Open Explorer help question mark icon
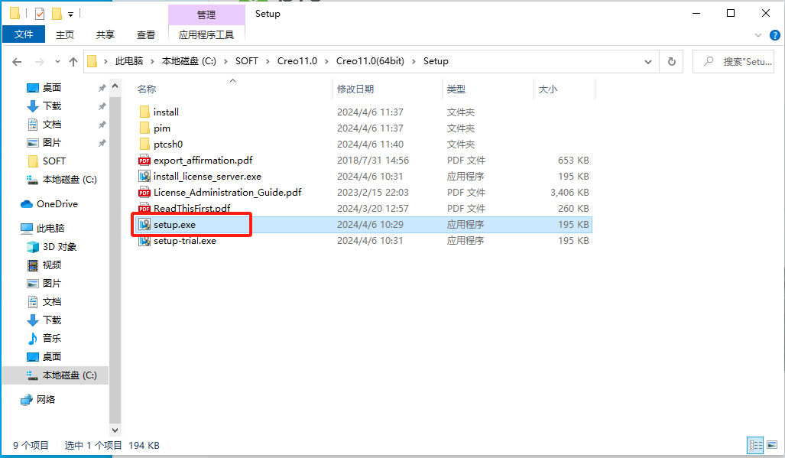Screen dimensions: 785x458 click(x=774, y=35)
